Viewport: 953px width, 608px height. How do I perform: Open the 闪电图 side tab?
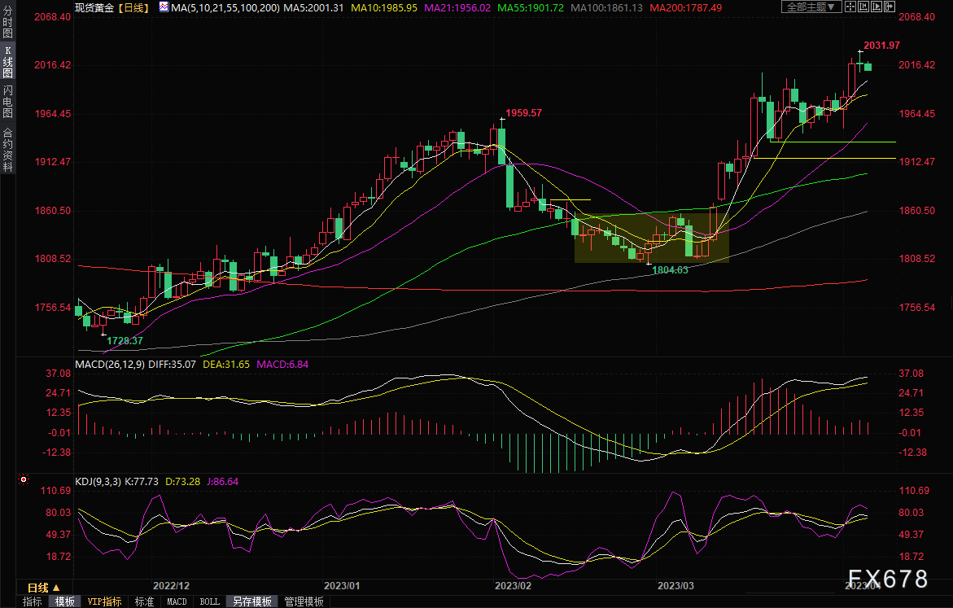7,101
